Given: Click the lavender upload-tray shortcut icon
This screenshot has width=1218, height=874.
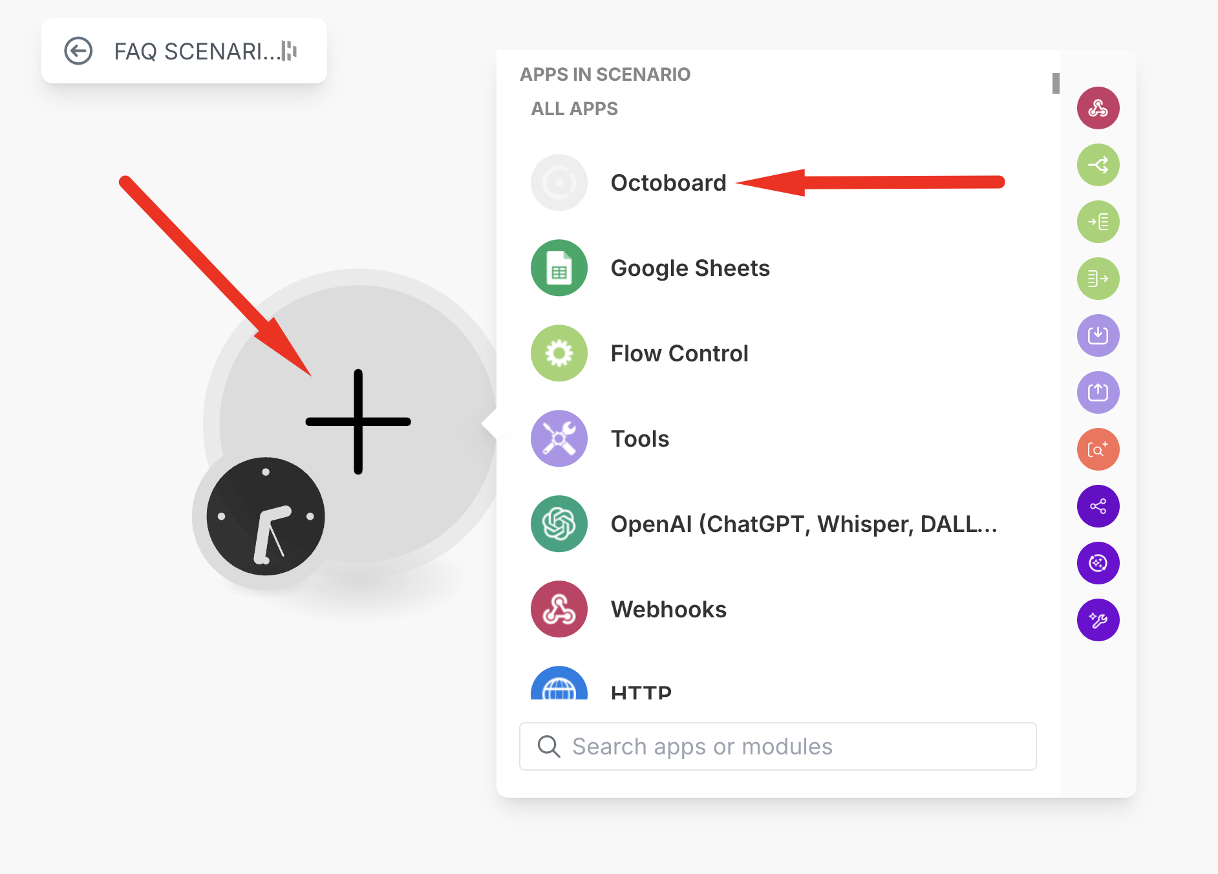Looking at the screenshot, I should pyautogui.click(x=1098, y=392).
